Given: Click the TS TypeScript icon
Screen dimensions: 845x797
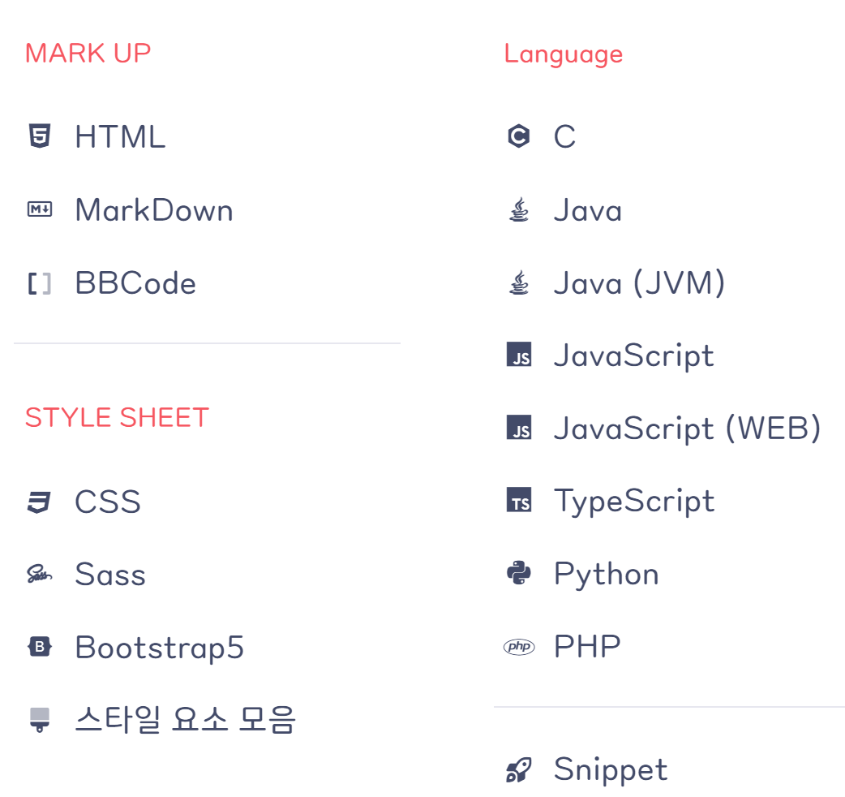Looking at the screenshot, I should pyautogui.click(x=518, y=499).
